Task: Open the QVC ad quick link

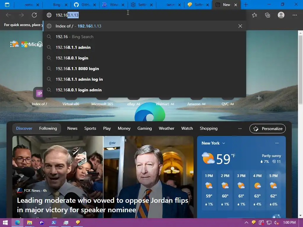Action: [228, 104]
